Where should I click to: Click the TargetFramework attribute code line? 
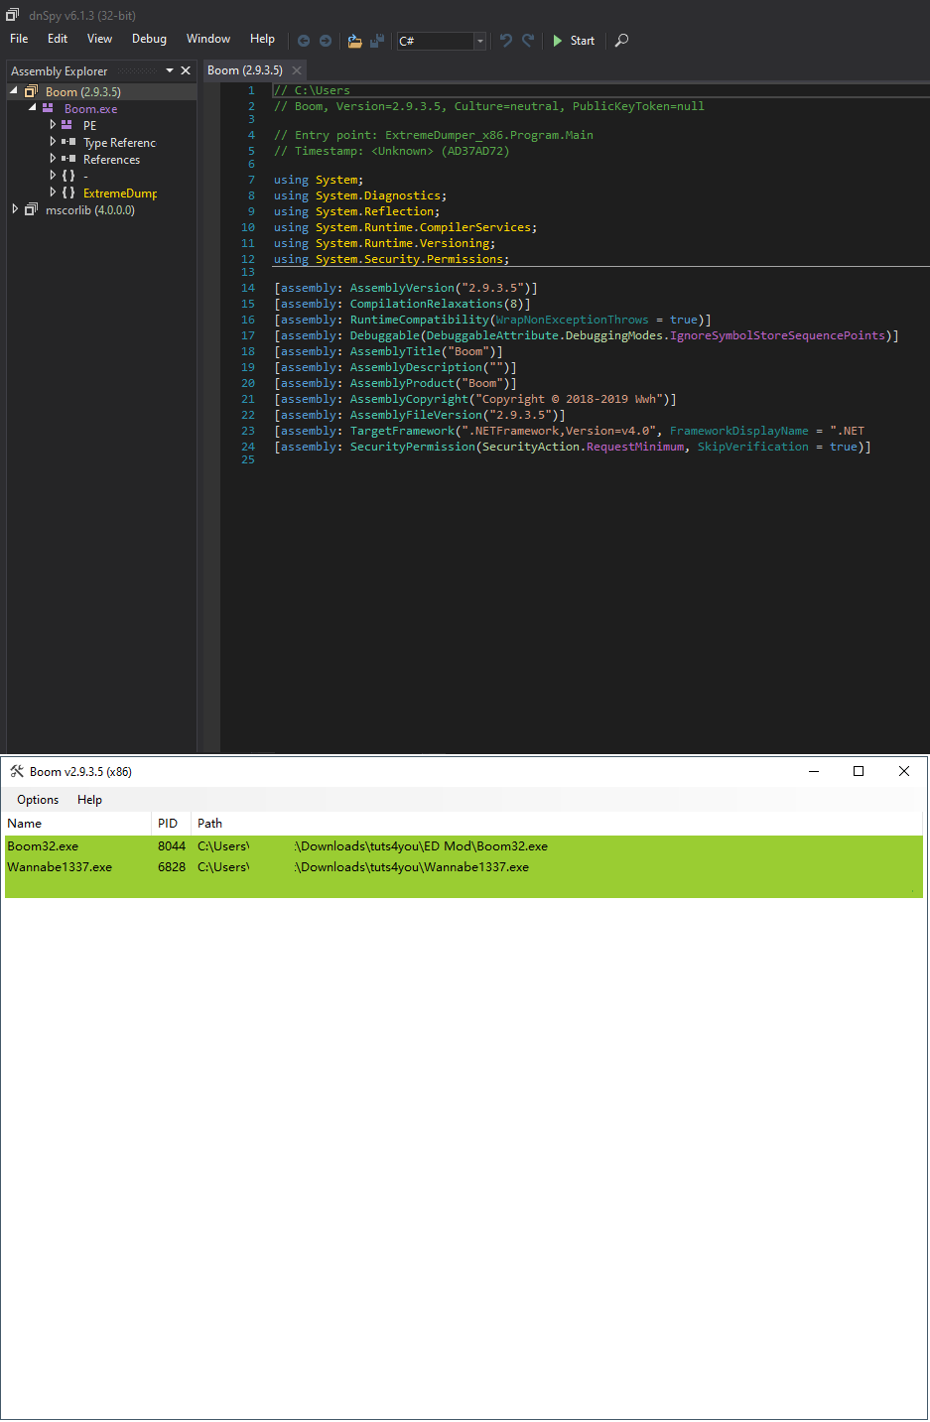point(570,431)
